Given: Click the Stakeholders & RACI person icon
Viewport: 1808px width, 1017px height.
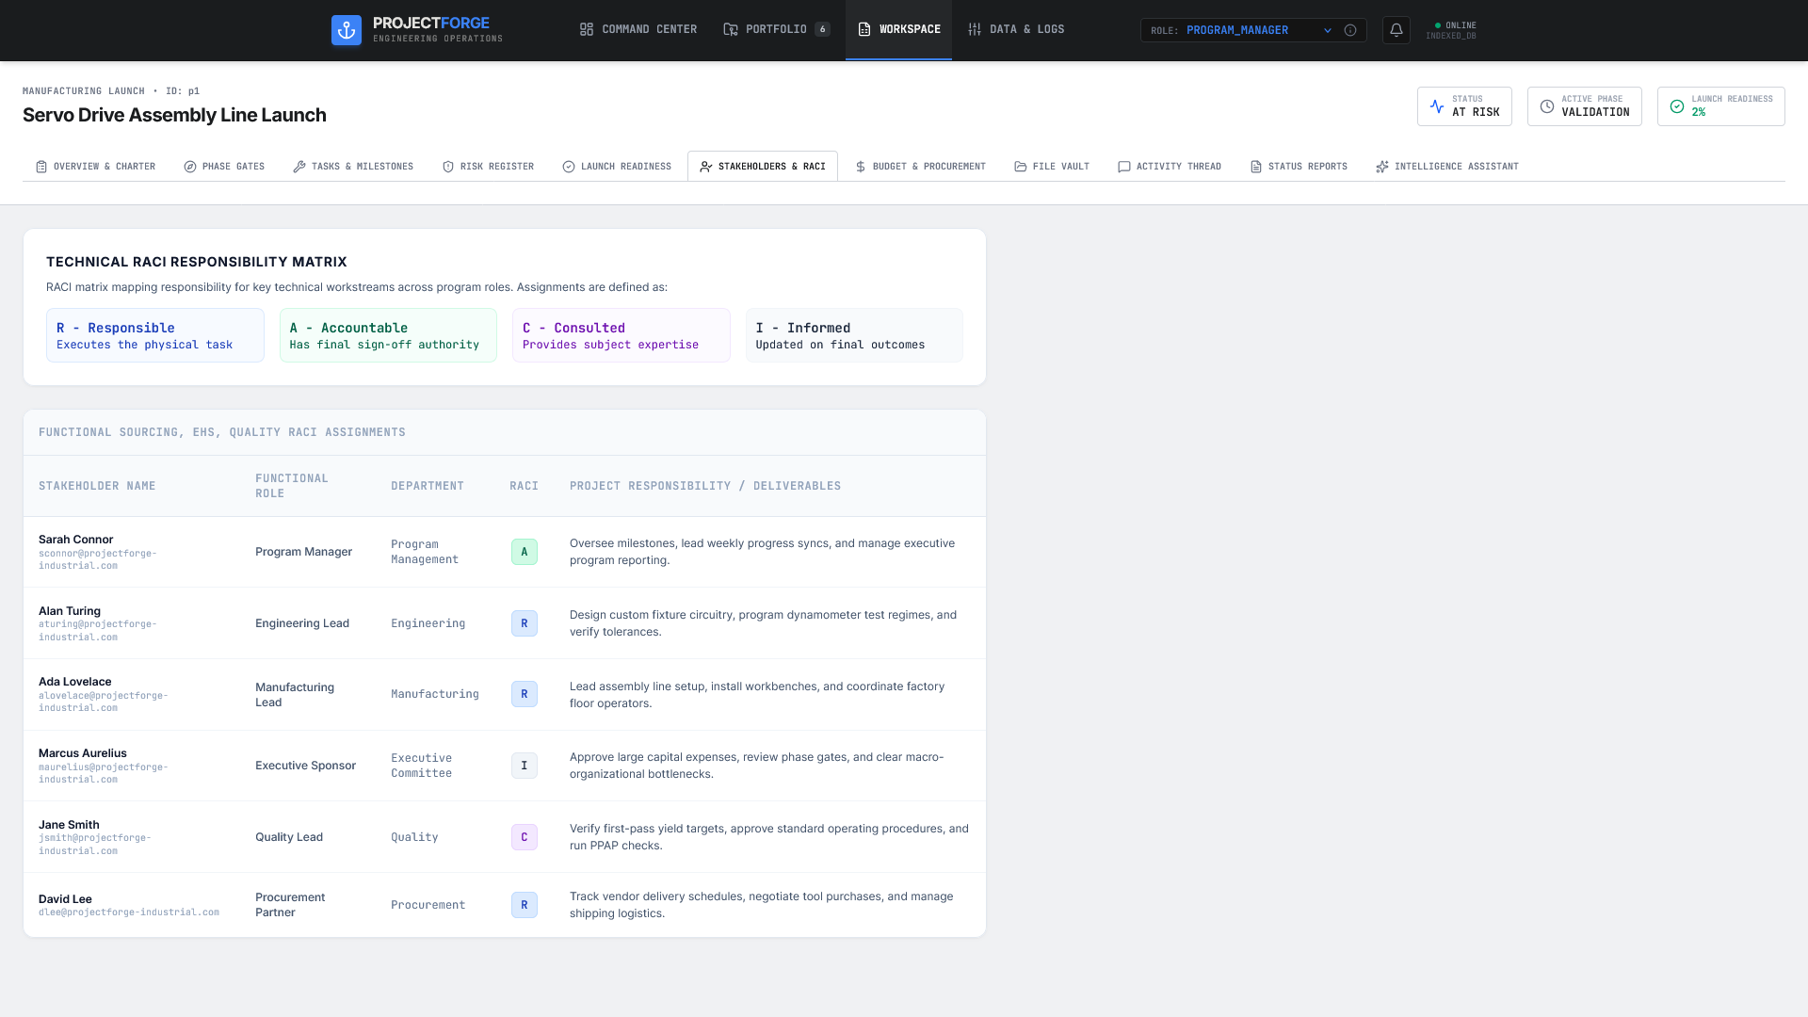Looking at the screenshot, I should point(706,167).
